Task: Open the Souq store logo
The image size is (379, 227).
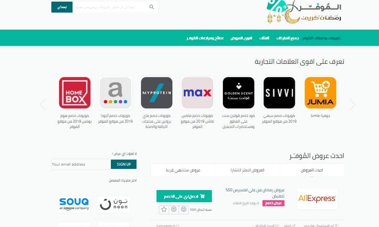Action: tap(74, 204)
